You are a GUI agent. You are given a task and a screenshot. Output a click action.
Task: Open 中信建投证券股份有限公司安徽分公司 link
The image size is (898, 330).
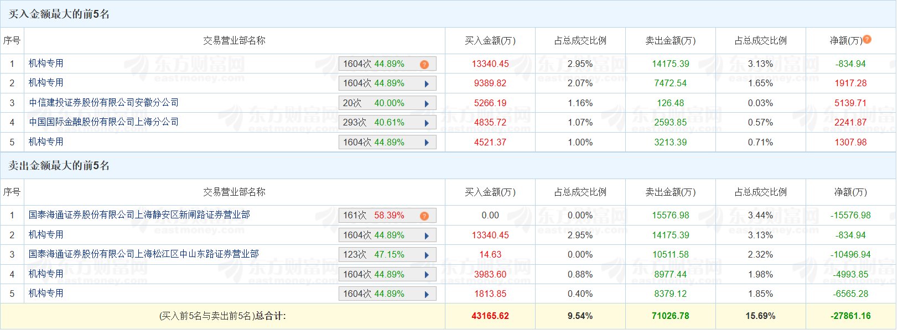(104, 103)
